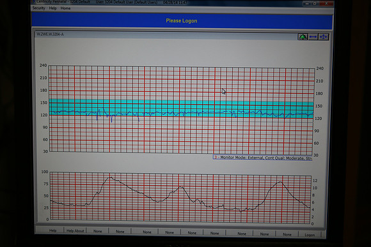This screenshot has height=247, width=371.
Task: Minimize the Centricity Perinatal window
Action: pyautogui.click(x=307, y=3)
